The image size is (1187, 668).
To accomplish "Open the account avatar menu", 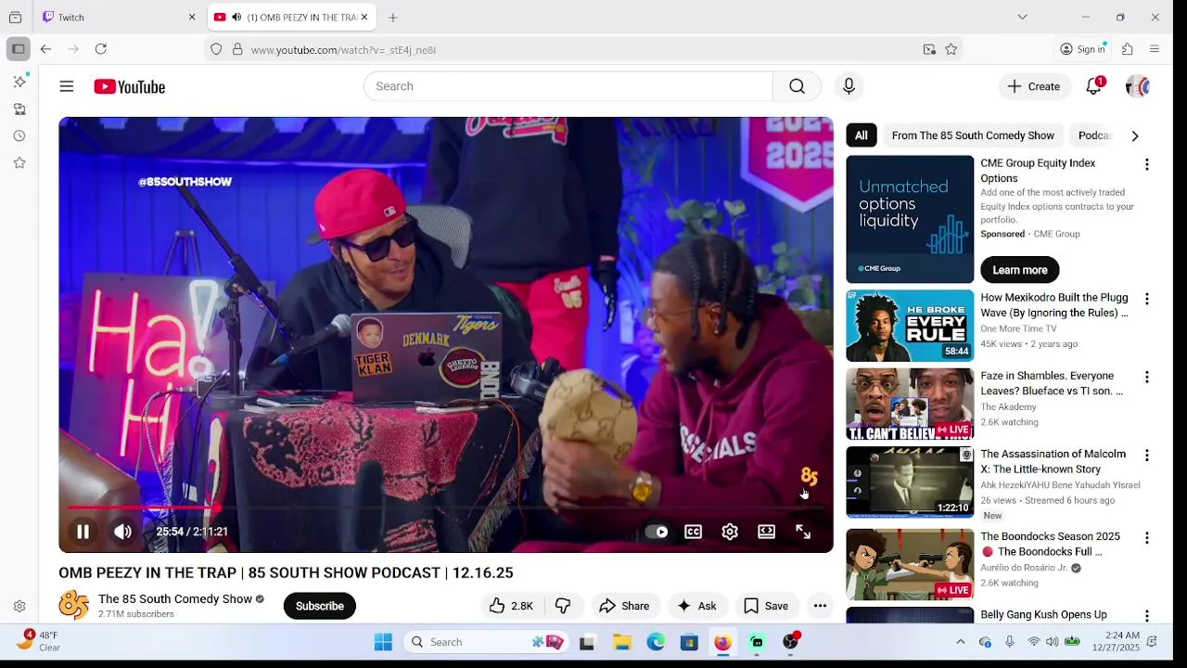I will 1137,86.
